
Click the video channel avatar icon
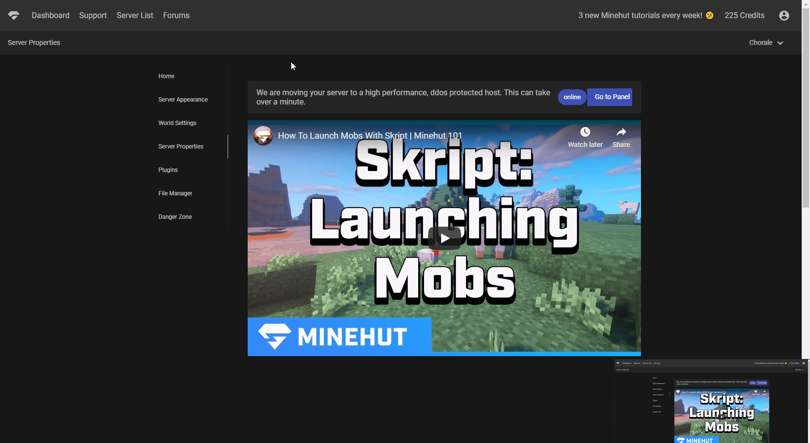click(263, 136)
